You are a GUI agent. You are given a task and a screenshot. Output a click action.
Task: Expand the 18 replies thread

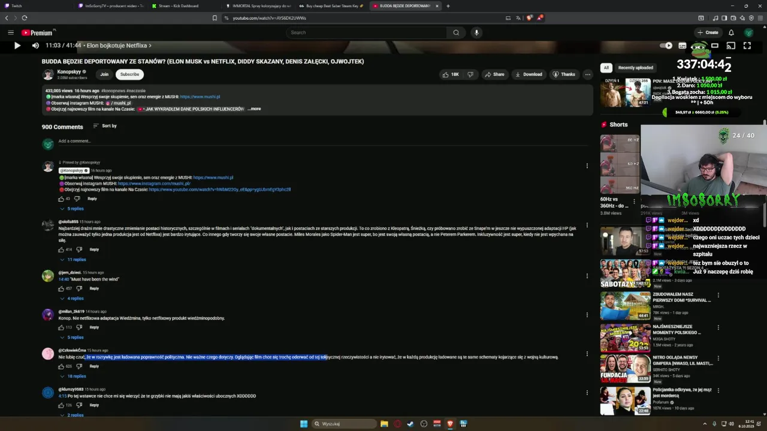(73, 376)
